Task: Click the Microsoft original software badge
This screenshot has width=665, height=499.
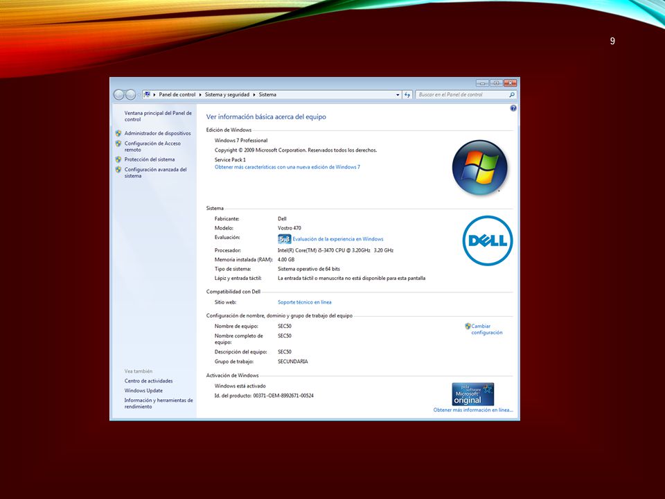Action: (473, 394)
